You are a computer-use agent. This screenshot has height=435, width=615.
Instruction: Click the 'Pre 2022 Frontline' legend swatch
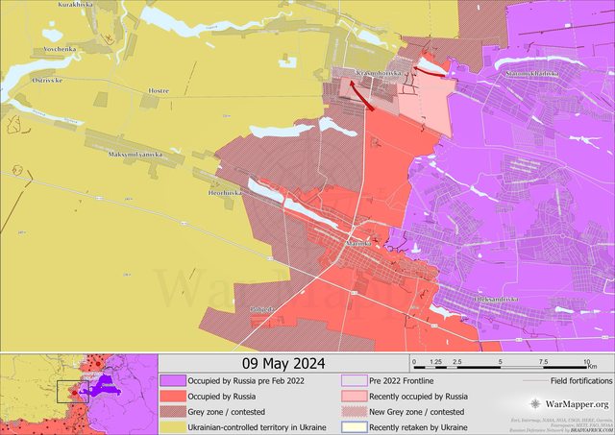coord(354,380)
